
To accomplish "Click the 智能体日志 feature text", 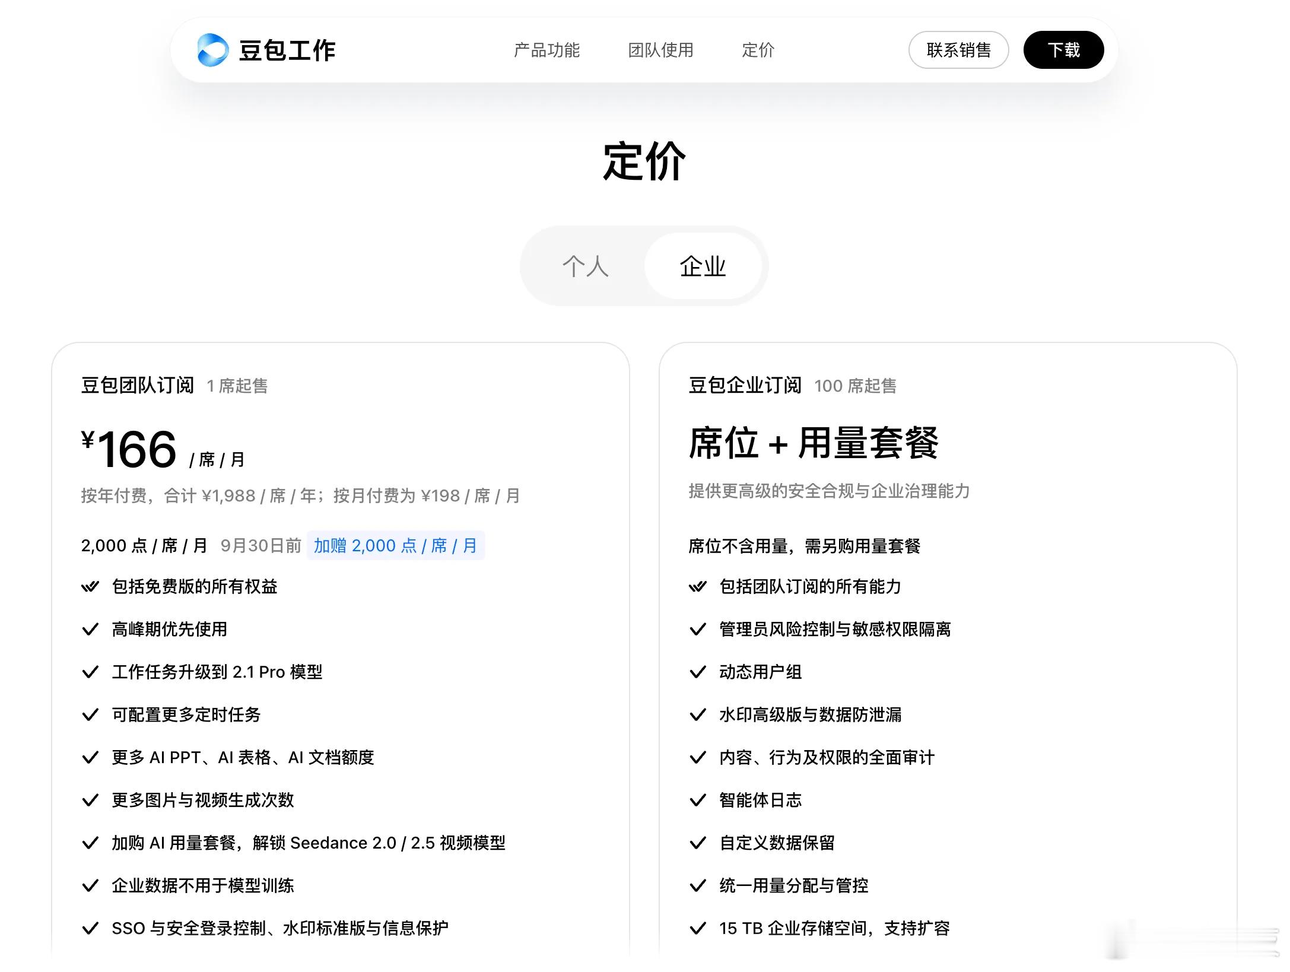I will pyautogui.click(x=760, y=801).
